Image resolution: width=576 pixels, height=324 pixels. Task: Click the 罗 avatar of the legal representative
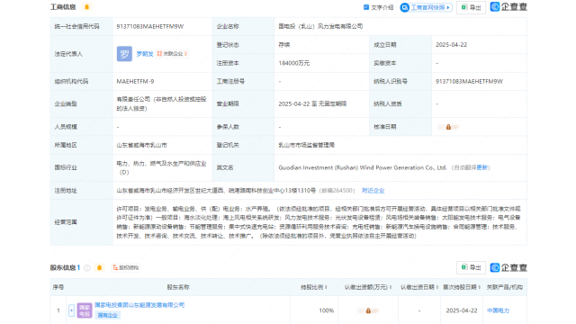coord(124,54)
